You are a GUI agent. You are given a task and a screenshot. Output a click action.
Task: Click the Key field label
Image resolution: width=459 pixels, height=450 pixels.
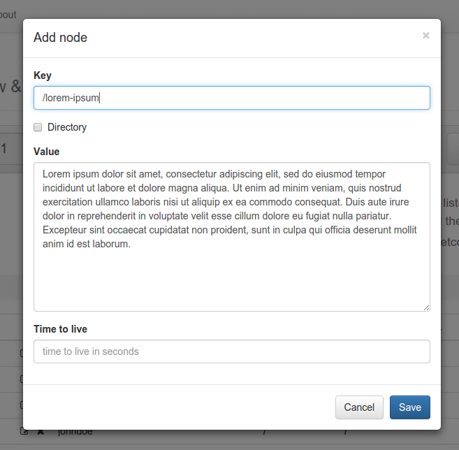(43, 75)
